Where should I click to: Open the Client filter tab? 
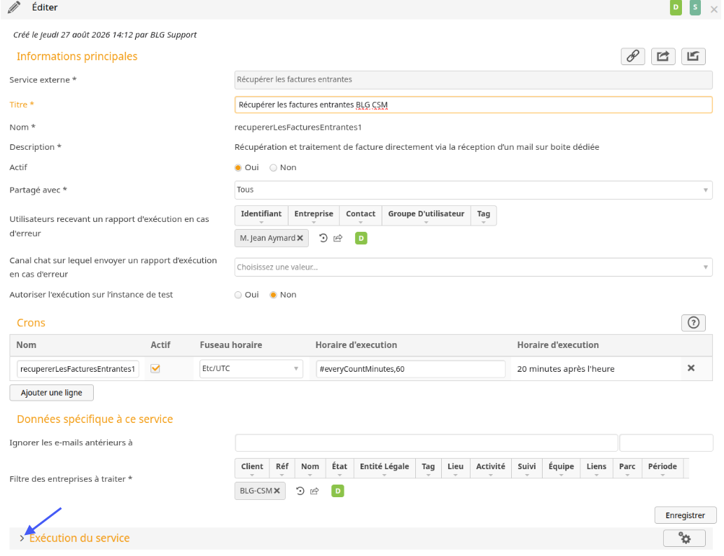click(252, 468)
